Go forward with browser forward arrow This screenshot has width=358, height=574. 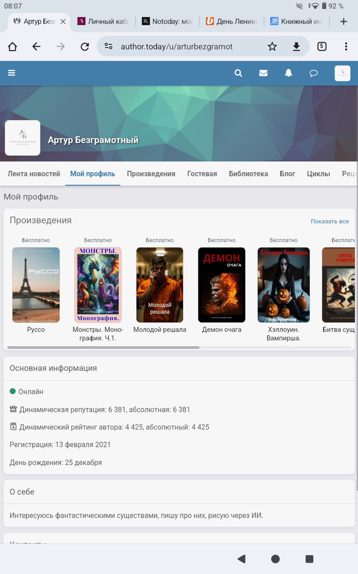pyautogui.click(x=61, y=46)
